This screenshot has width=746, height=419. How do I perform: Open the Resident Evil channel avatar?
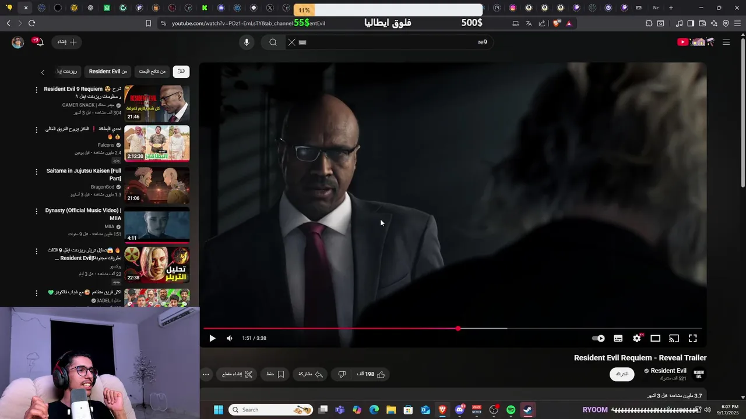pos(699,374)
